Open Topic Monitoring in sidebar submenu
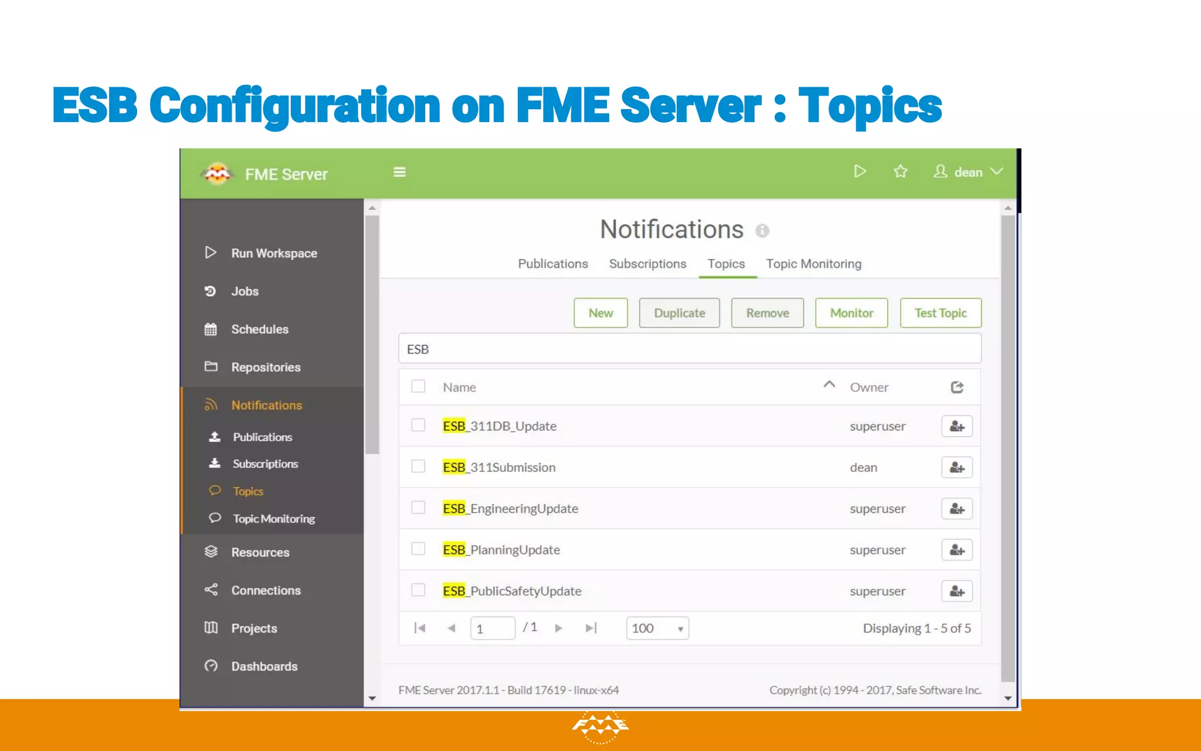The image size is (1201, 751). (274, 519)
